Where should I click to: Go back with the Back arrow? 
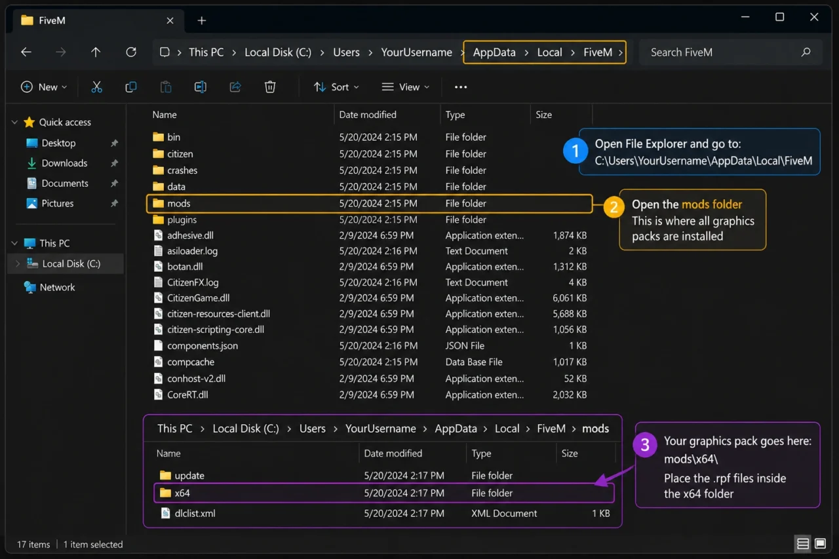pyautogui.click(x=26, y=52)
